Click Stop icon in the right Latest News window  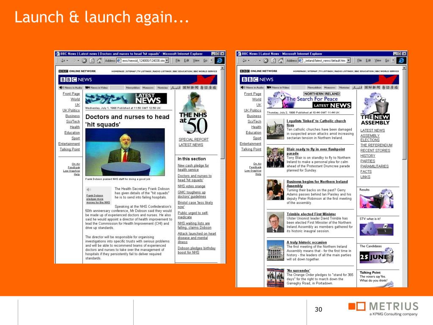click(x=266, y=61)
